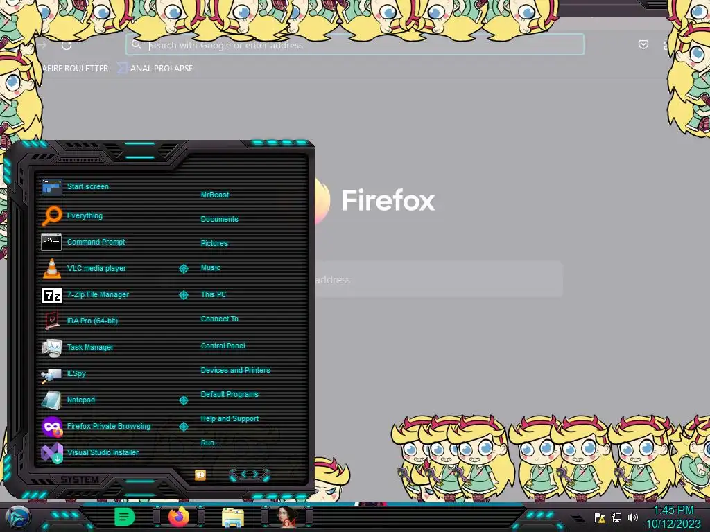Open Pocket save icon in Firefox

tap(643, 44)
